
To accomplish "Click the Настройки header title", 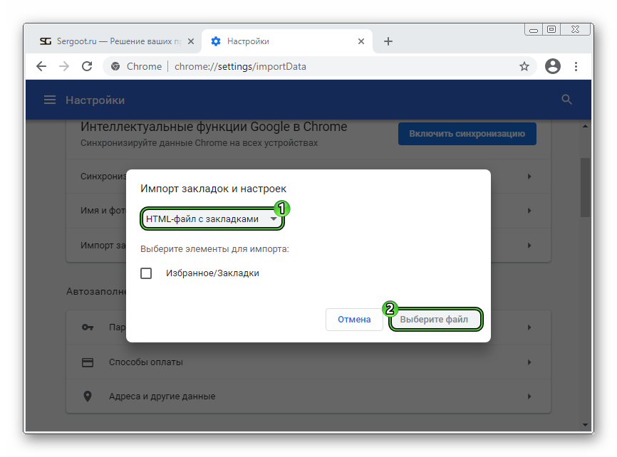I will [95, 100].
